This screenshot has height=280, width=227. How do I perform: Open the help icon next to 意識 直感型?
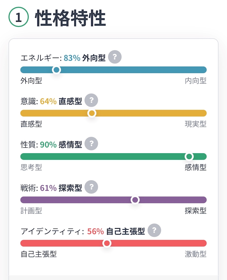coord(91,100)
